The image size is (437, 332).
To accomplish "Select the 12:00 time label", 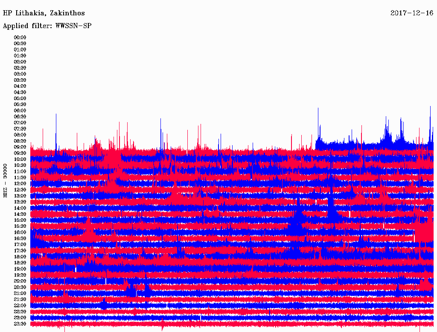I will tap(20, 183).
